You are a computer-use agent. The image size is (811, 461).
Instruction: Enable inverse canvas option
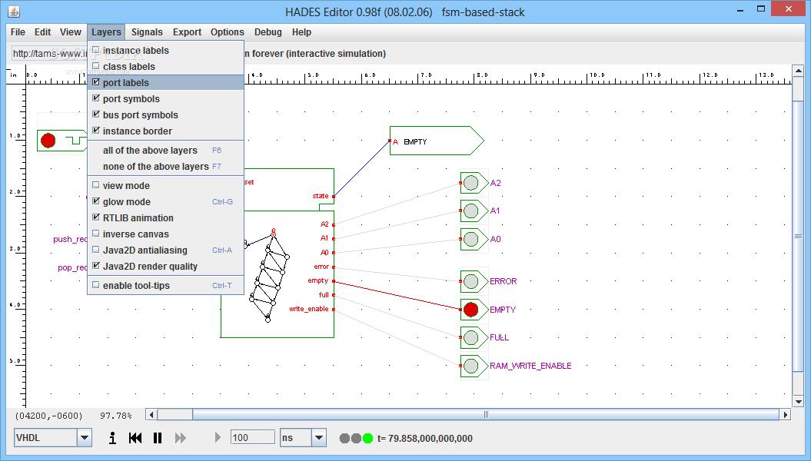[165, 234]
